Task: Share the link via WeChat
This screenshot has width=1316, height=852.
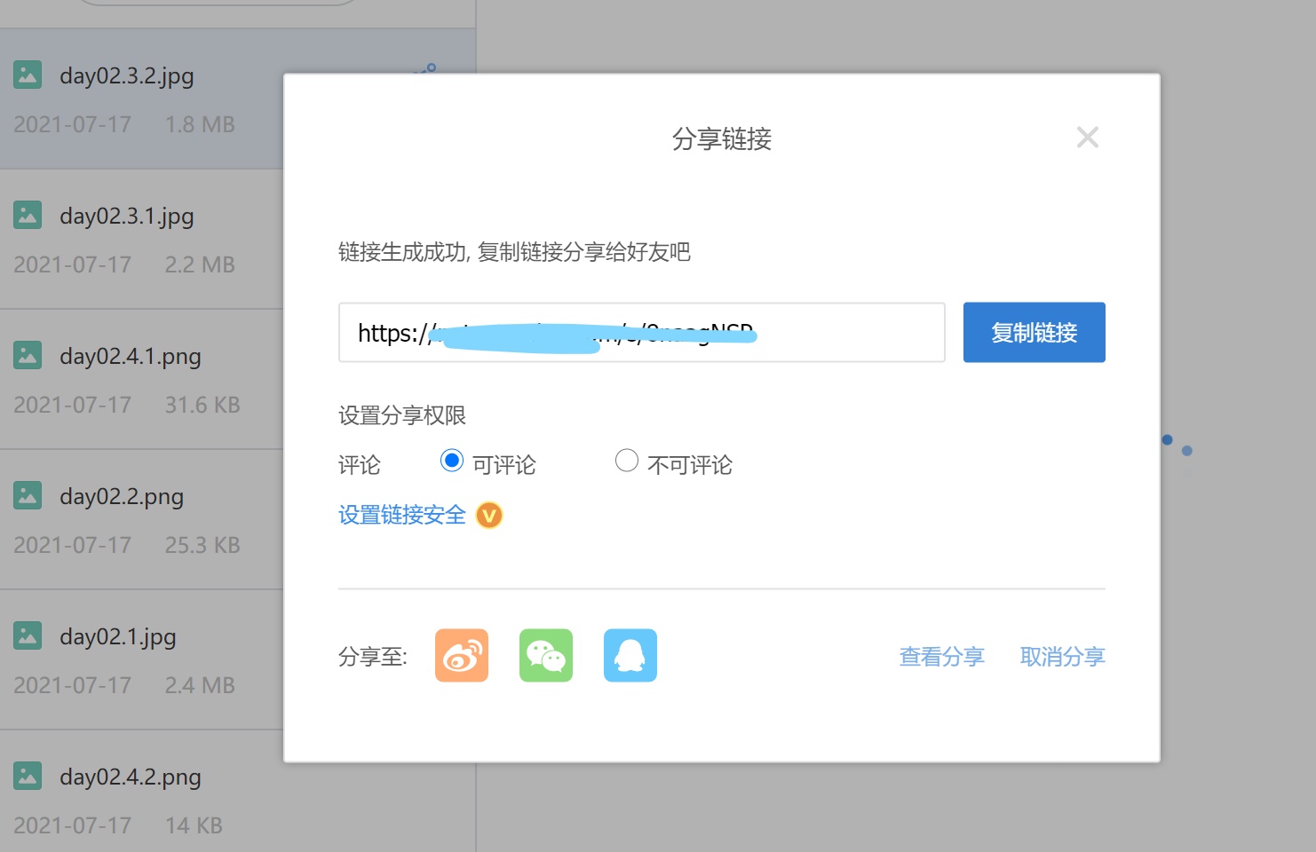Action: point(546,656)
